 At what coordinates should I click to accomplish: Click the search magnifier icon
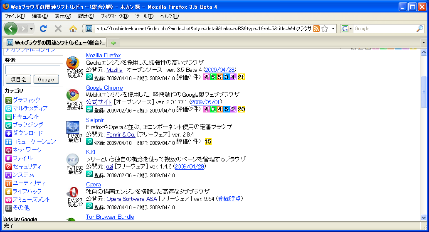click(420, 28)
